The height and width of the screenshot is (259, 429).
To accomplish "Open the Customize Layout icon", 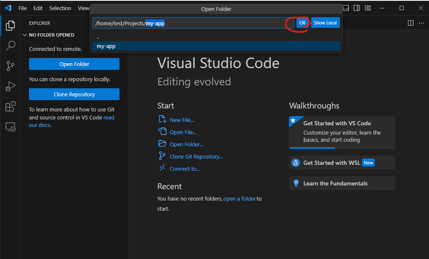I will point(368,8).
